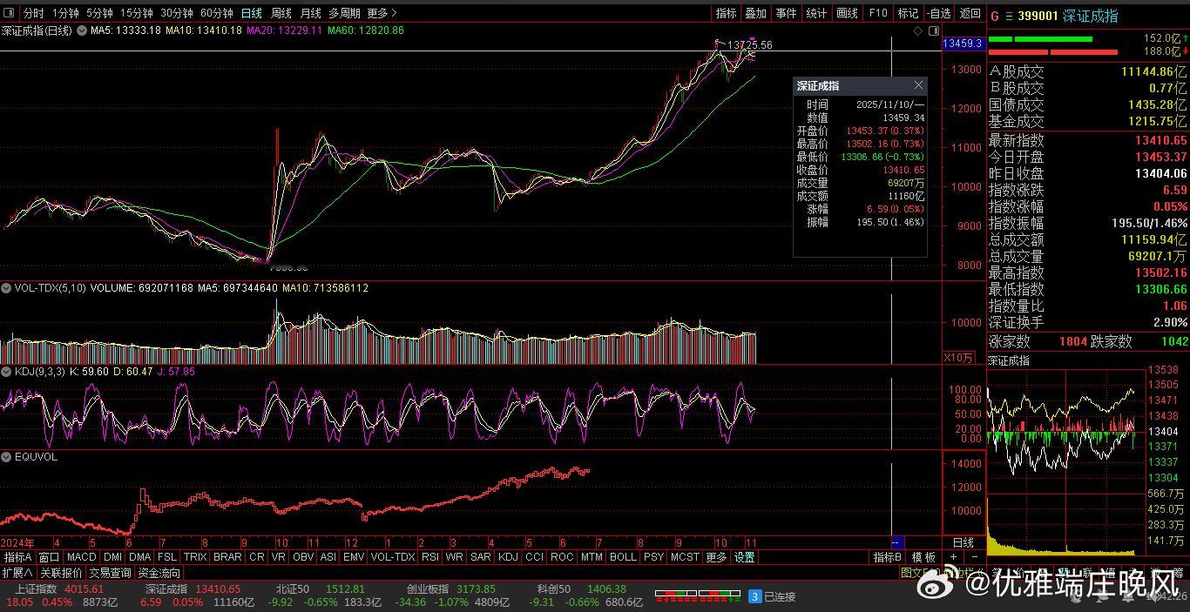Switch to the 分时 chart
Screen dimensions: 1190x612
pyautogui.click(x=33, y=13)
